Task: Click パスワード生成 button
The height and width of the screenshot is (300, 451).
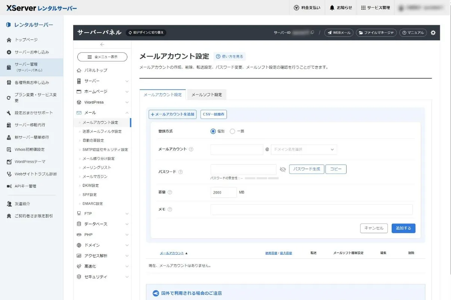Action: click(307, 169)
